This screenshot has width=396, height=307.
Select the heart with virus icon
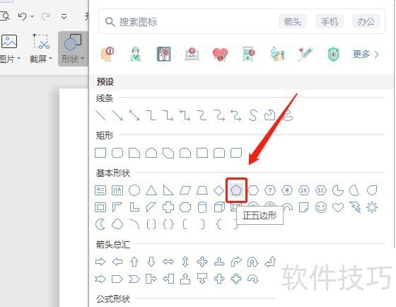pos(220,54)
